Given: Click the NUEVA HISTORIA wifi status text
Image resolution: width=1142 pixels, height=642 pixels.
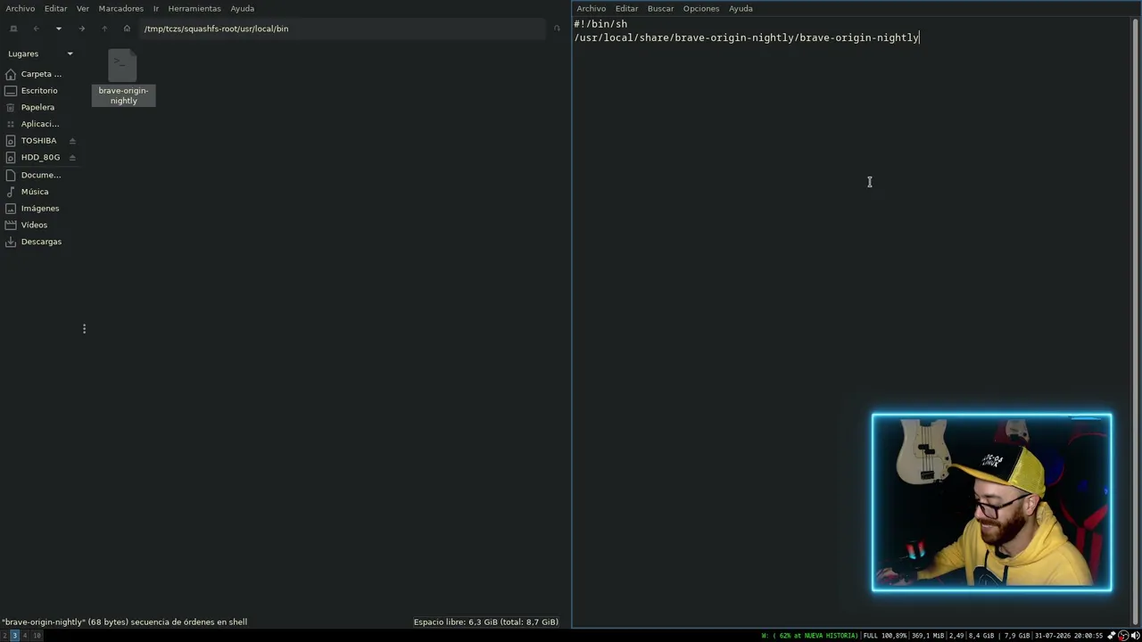Looking at the screenshot, I should pos(809,636).
